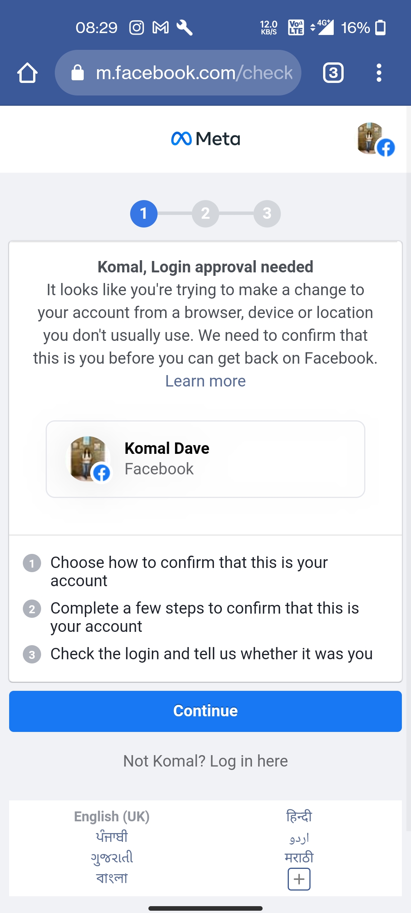Click Not Komal? Log in here

coord(205,761)
